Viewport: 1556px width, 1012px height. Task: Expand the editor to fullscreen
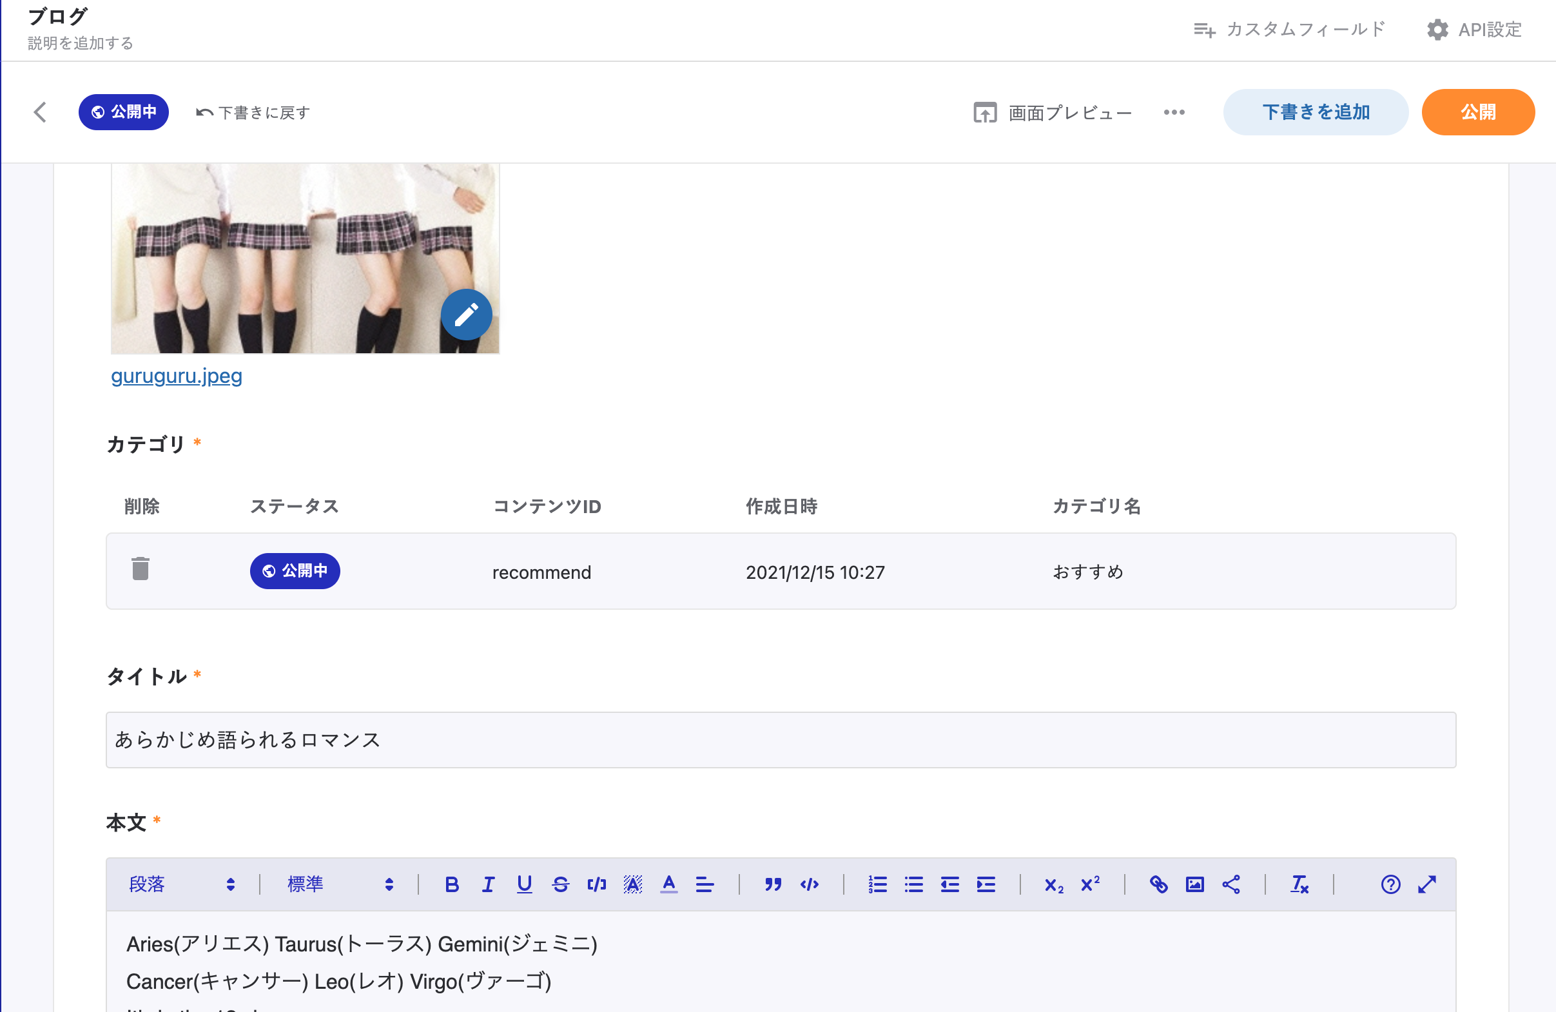[x=1427, y=884]
